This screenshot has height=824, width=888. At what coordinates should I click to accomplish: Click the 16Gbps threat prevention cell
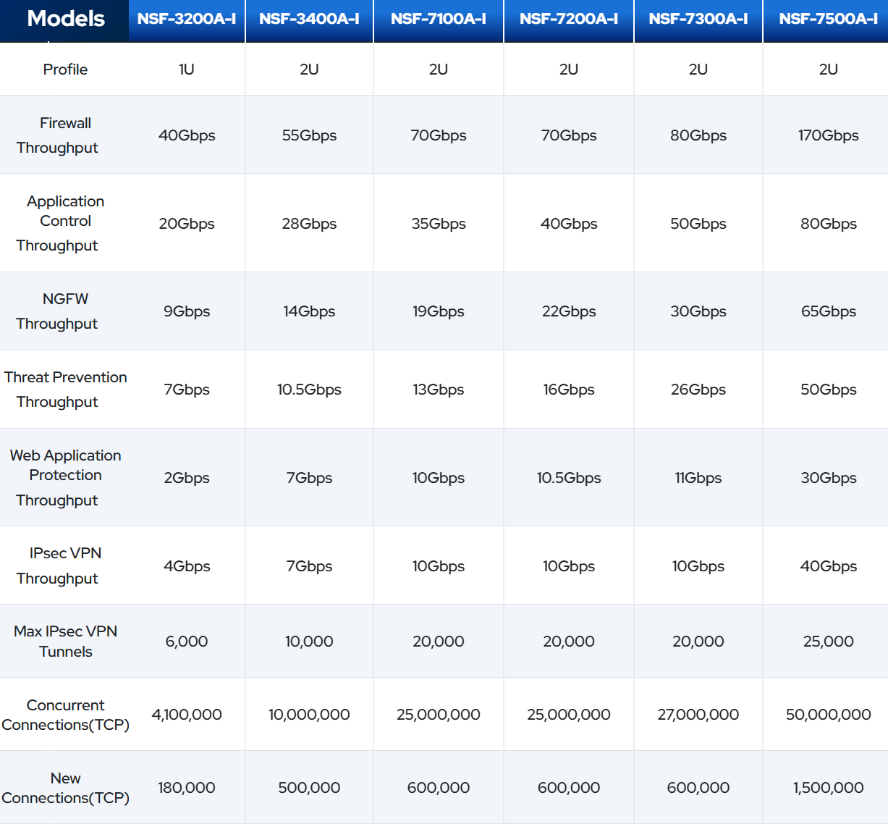coord(569,390)
